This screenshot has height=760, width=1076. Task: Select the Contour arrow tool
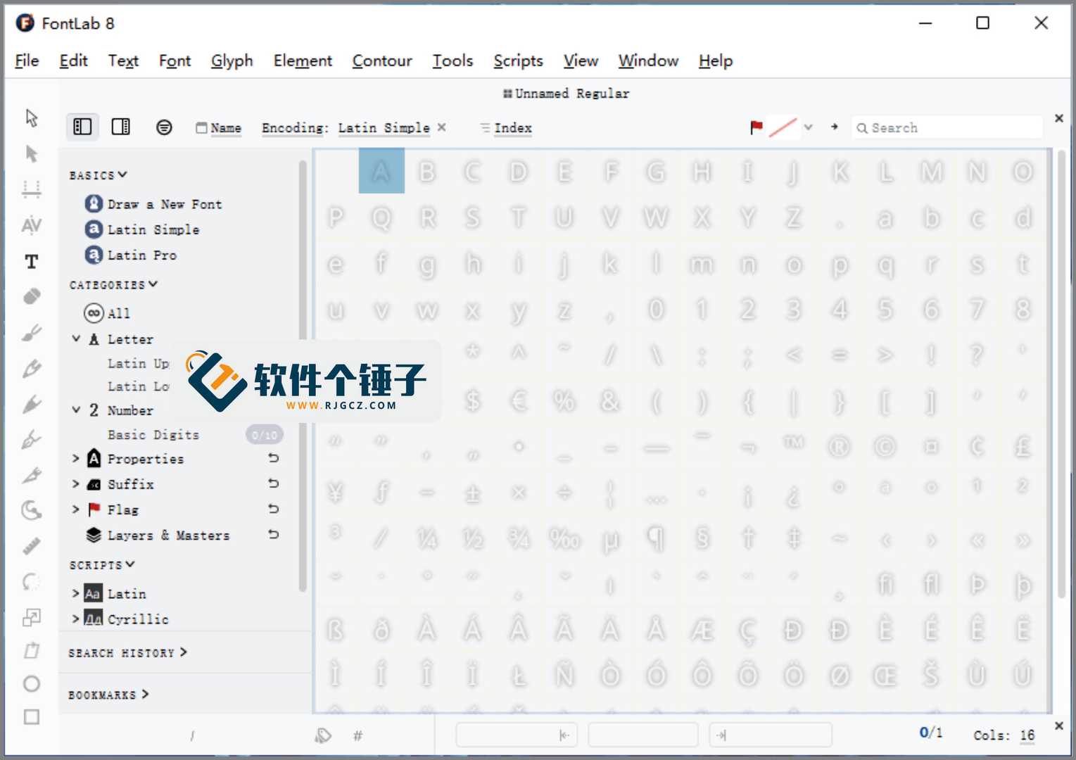(32, 118)
